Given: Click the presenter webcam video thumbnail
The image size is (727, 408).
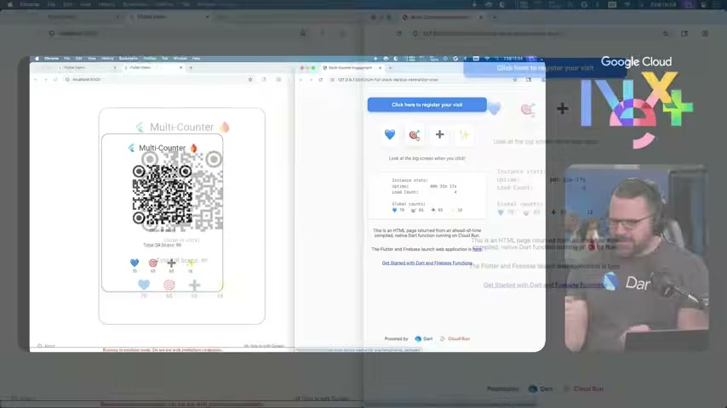Looking at the screenshot, I should coord(636,258).
